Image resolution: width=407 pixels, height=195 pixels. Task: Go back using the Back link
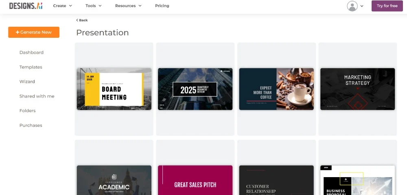82,20
